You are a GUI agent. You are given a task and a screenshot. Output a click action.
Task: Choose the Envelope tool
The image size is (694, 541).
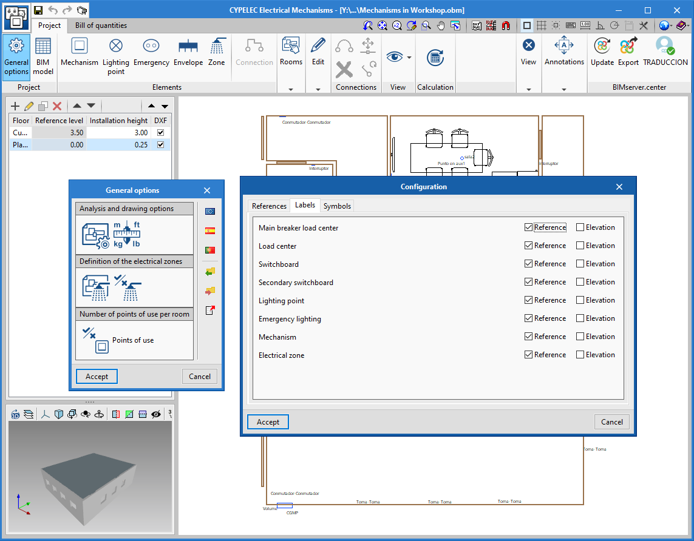click(188, 53)
